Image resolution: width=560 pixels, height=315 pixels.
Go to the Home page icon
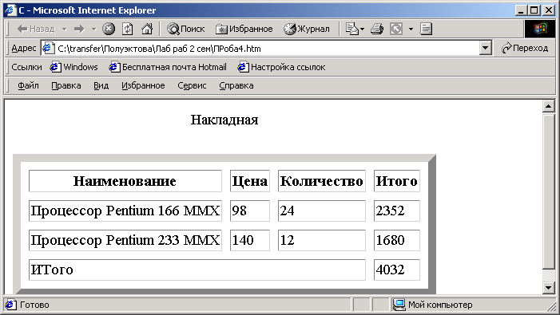coord(147,29)
